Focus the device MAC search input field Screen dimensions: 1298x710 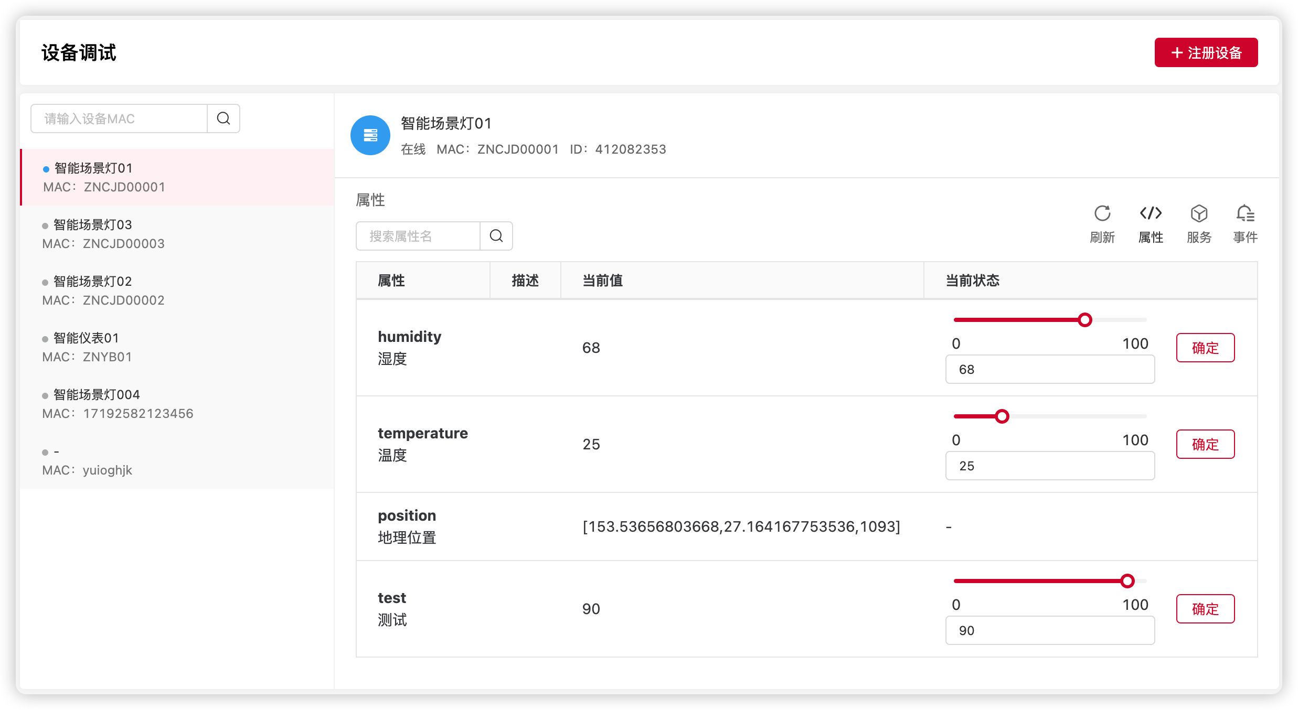point(120,119)
